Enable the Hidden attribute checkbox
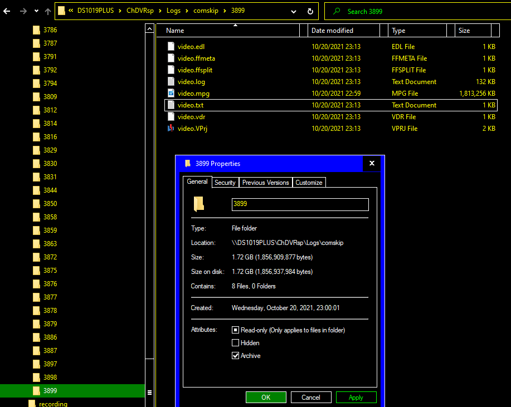Screen dimensions: 511x407 click(235, 343)
